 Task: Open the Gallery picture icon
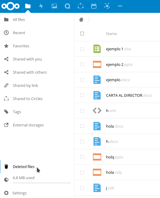54,6
